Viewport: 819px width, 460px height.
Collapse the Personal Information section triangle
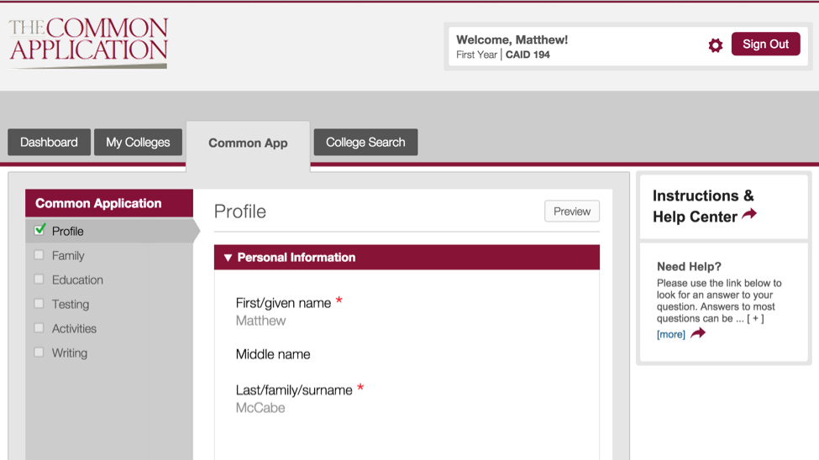pyautogui.click(x=228, y=258)
